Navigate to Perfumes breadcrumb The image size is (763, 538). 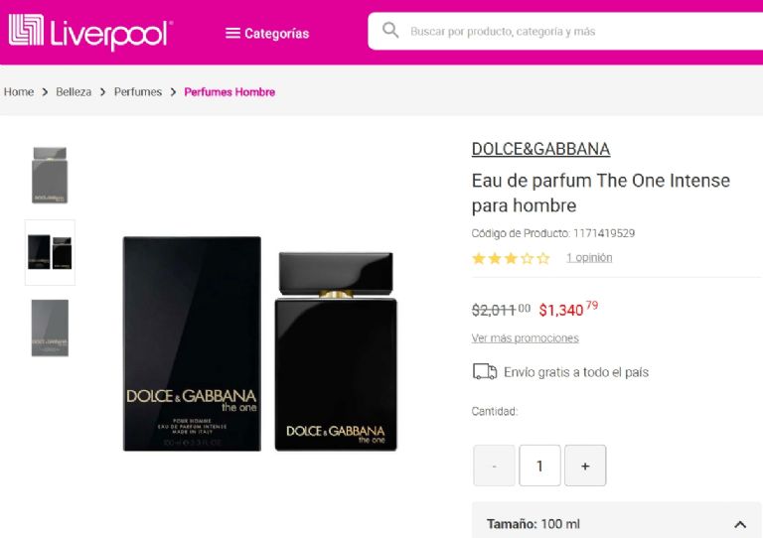(138, 92)
